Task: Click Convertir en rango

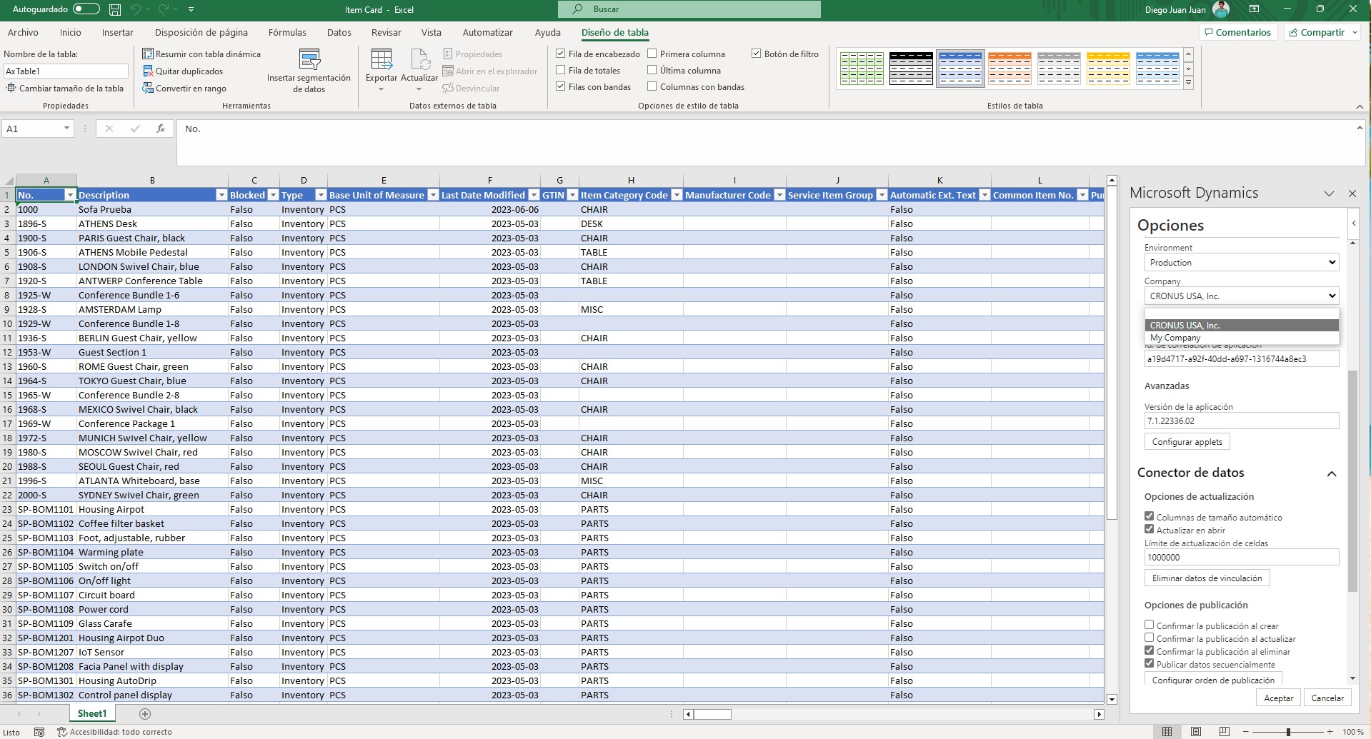Action: (184, 88)
